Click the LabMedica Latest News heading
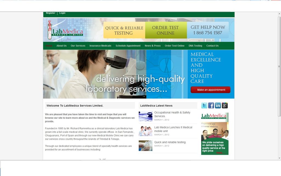 [156, 106]
